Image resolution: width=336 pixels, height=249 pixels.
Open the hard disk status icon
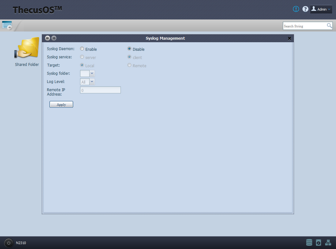coord(318,242)
